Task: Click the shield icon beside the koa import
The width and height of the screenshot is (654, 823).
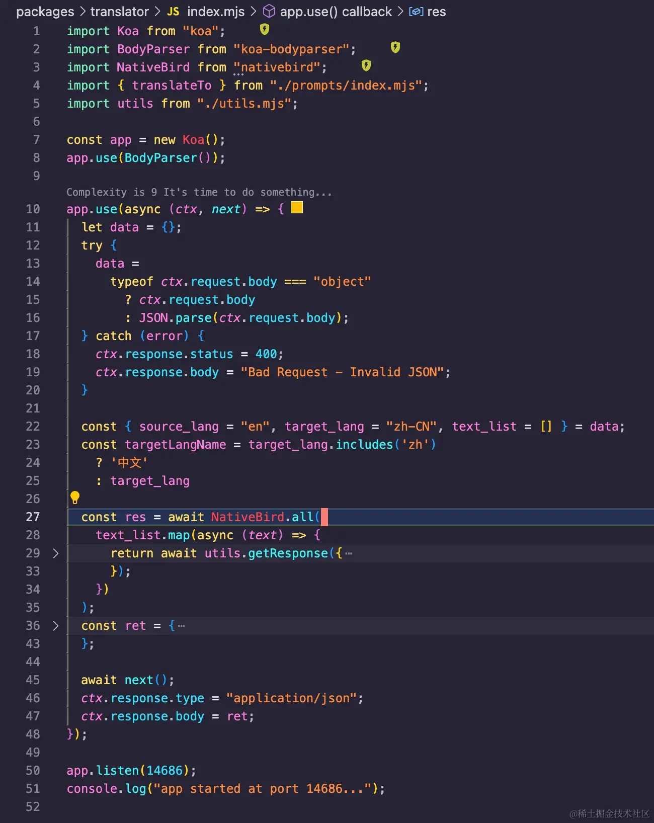Action: tap(265, 29)
